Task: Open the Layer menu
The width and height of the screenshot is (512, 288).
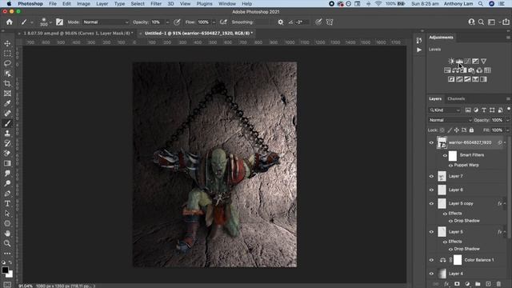Action: click(x=102, y=3)
